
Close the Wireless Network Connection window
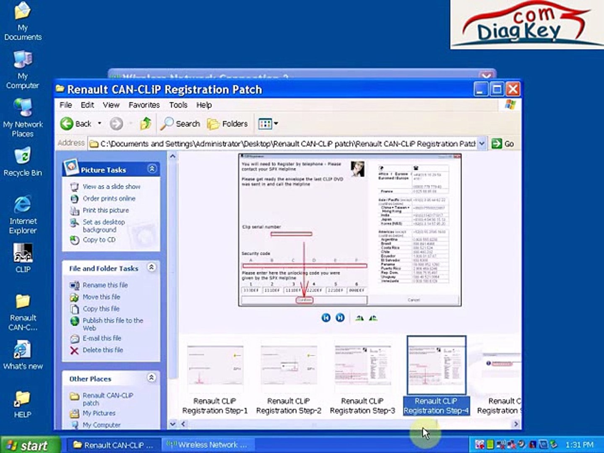(x=487, y=76)
